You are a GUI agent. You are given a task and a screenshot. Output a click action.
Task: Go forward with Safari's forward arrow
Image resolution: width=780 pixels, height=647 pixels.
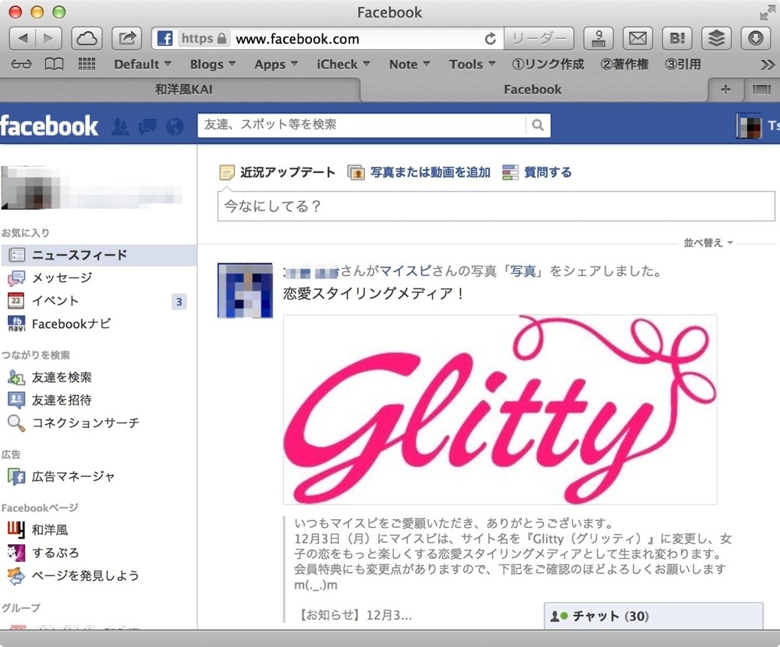[x=48, y=38]
